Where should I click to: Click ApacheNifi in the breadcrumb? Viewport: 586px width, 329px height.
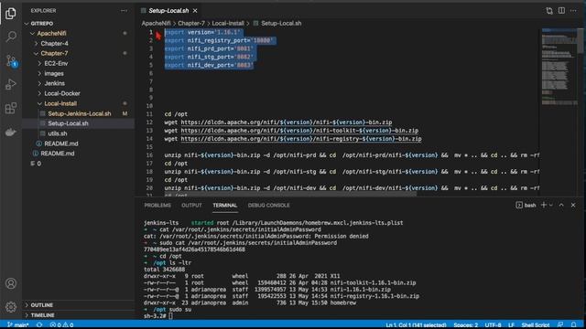(x=156, y=23)
